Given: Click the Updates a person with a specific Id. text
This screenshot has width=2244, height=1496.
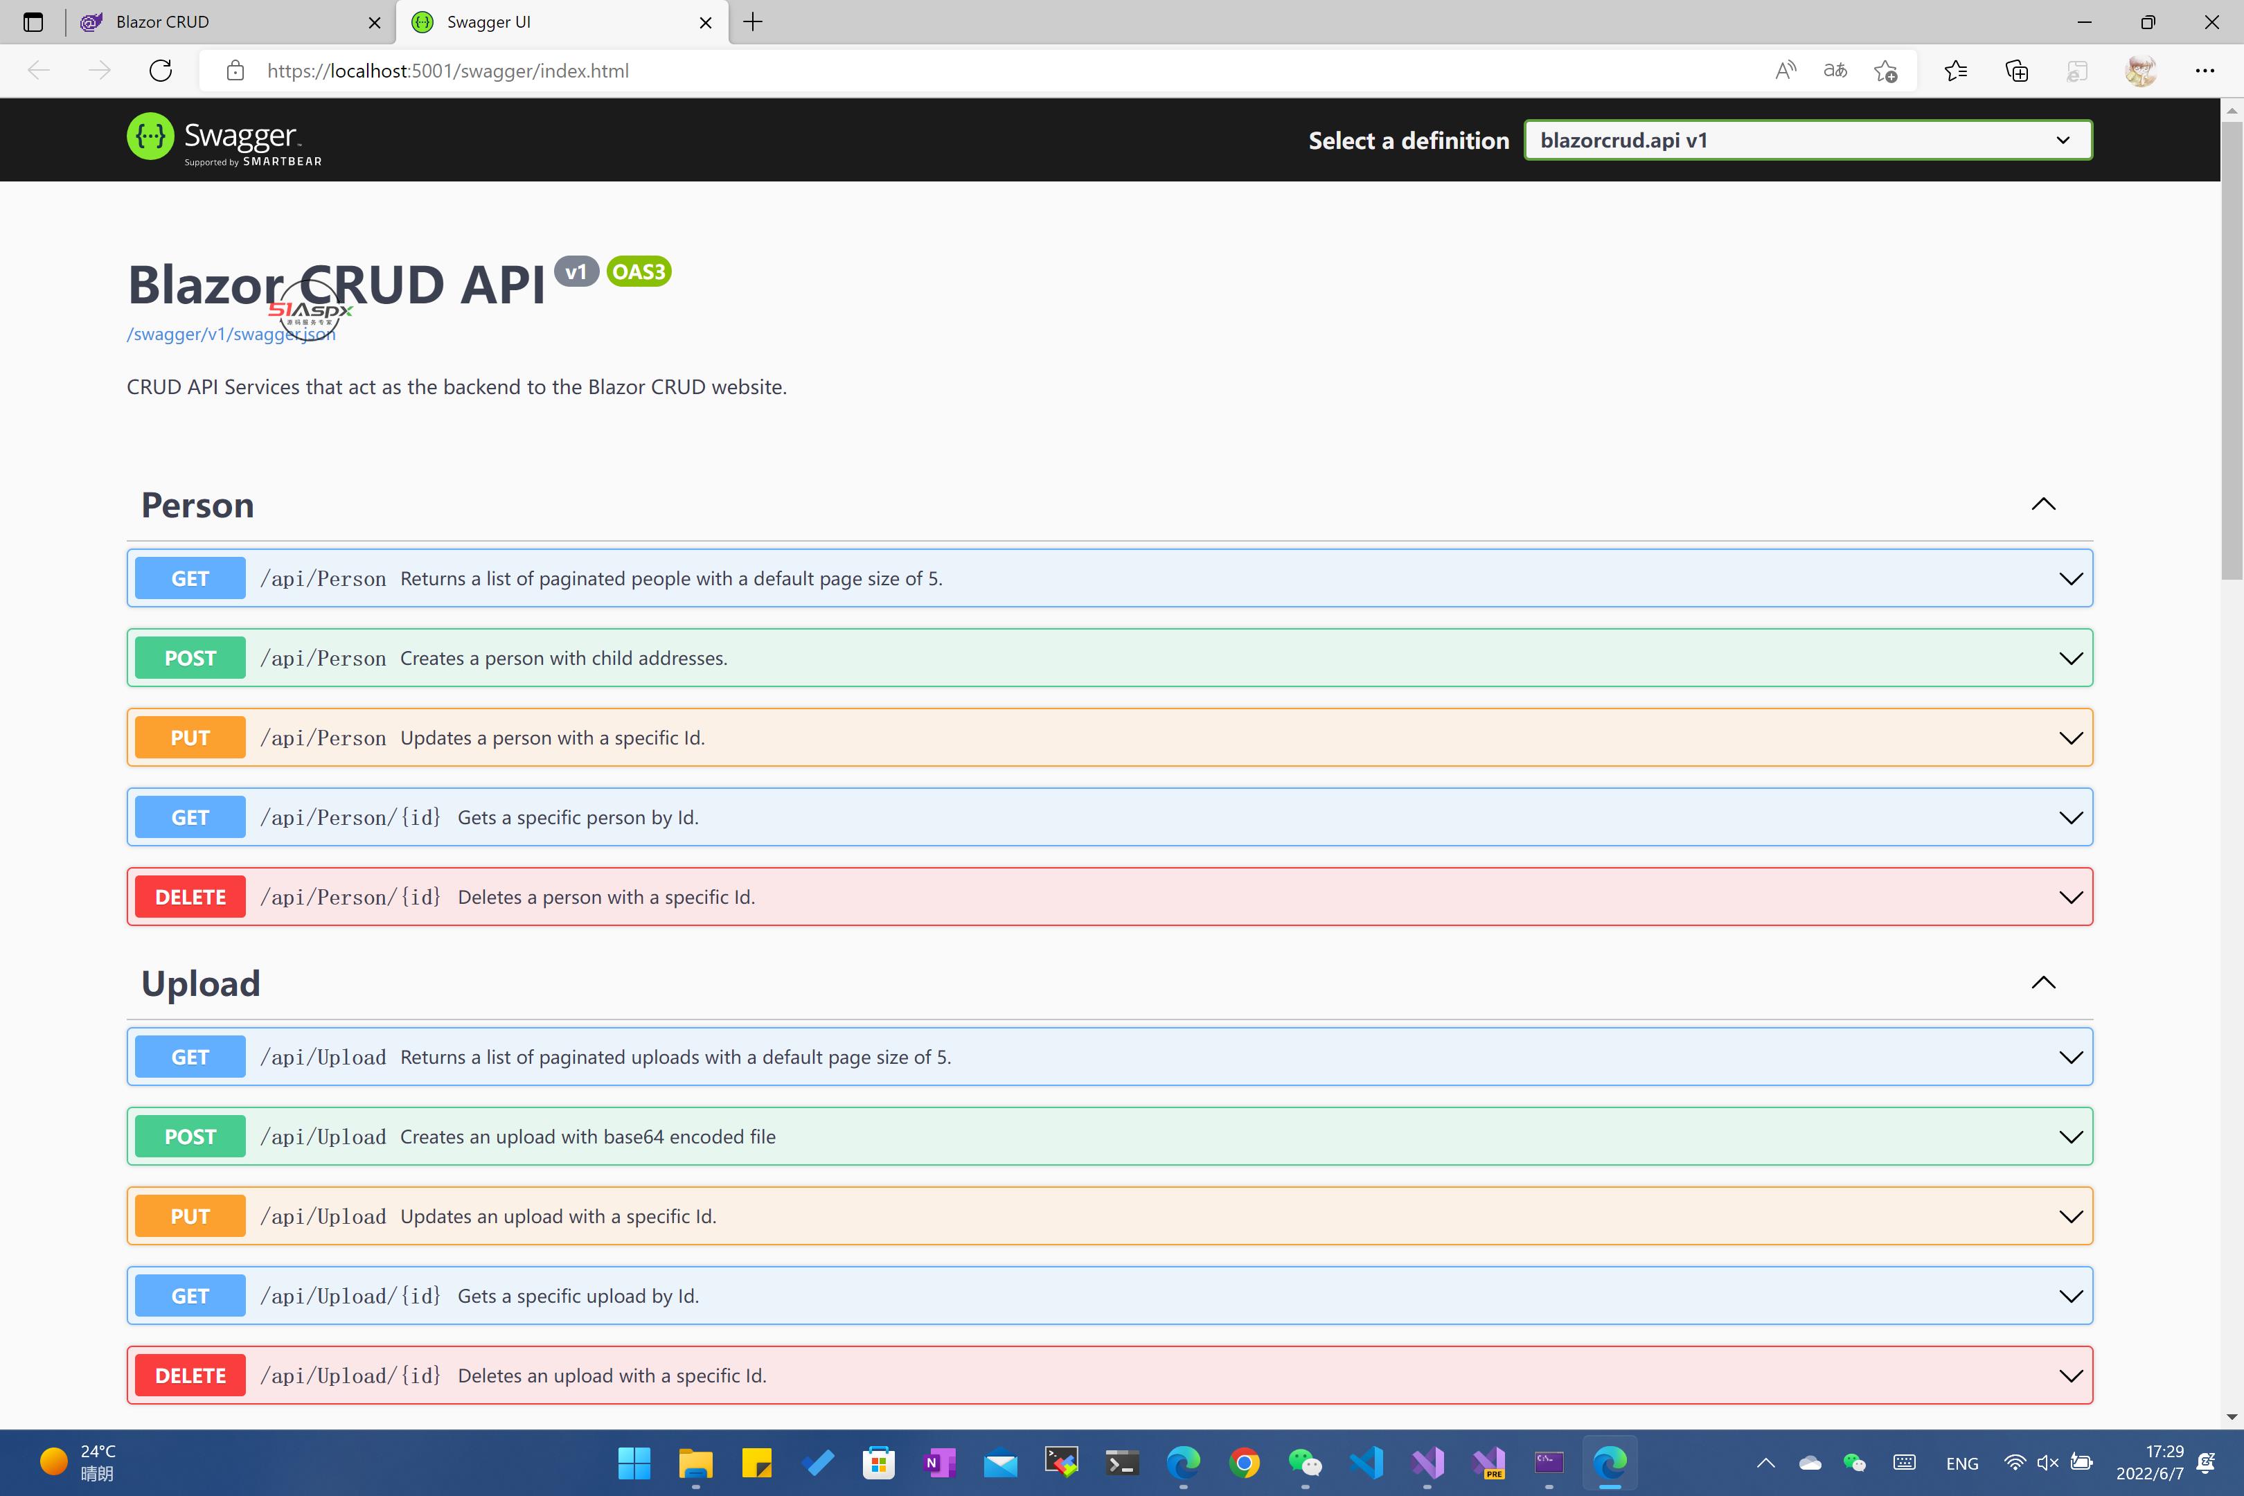Looking at the screenshot, I should pos(553,738).
